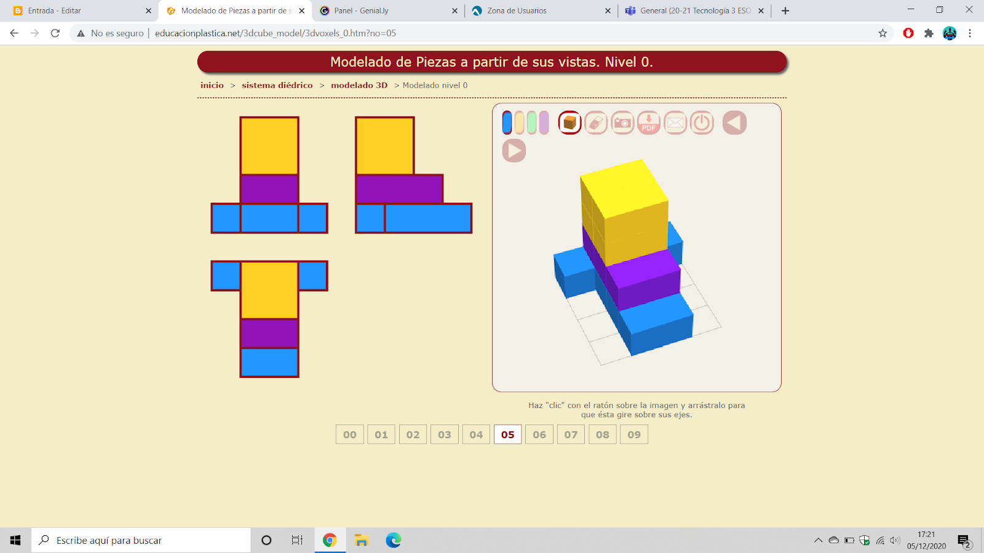The image size is (984, 553).
Task: Open the Chrome three-dot menu
Action: (x=970, y=33)
